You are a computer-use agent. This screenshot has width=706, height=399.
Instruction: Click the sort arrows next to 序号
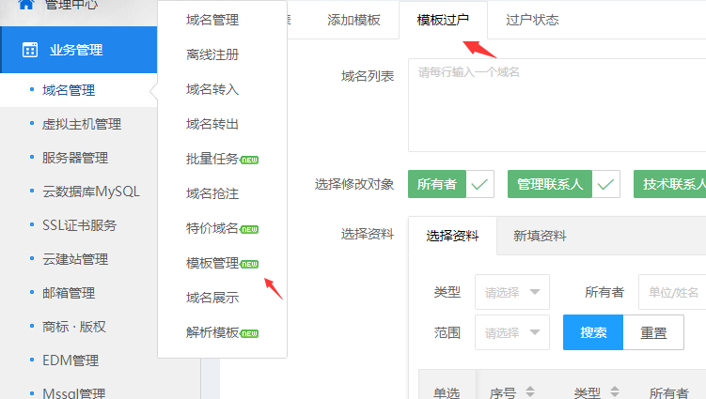tap(529, 391)
